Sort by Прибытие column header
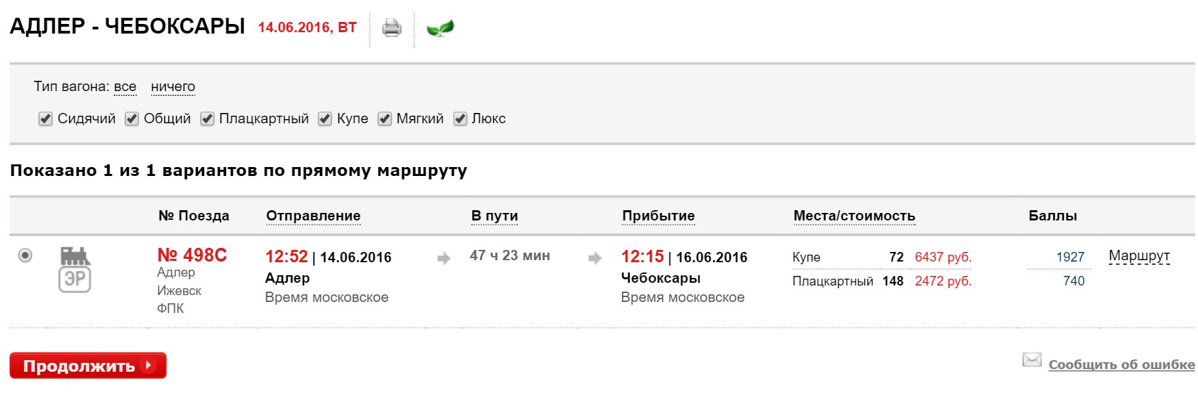 (658, 216)
